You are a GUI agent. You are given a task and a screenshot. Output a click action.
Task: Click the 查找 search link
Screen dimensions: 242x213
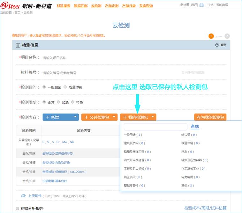pyautogui.click(x=195, y=127)
